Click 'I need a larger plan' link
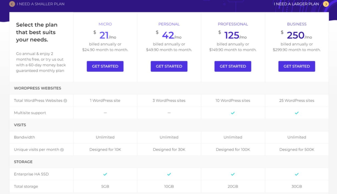This screenshot has width=337, height=194. pos(296,4)
